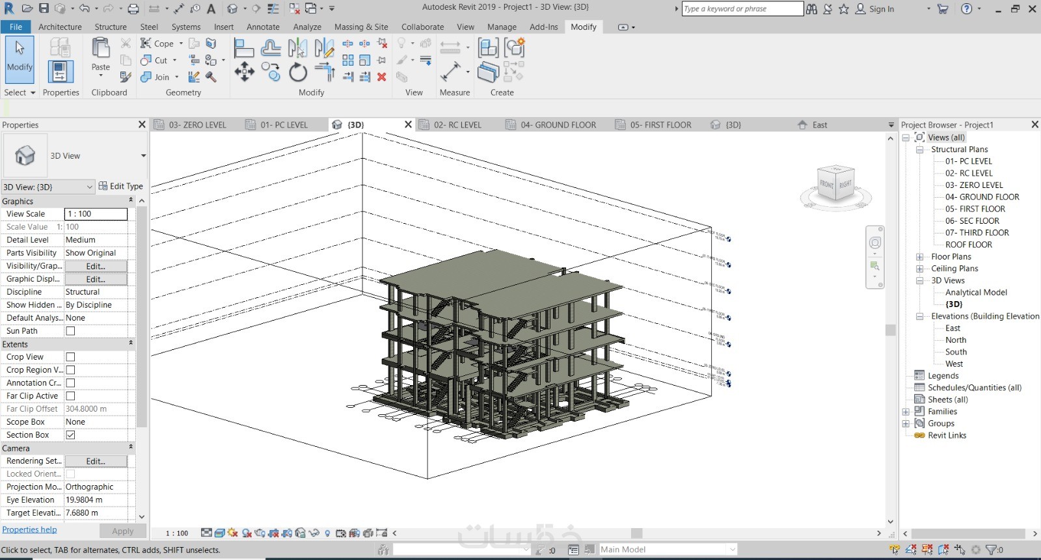Screen dimensions: 1041x560
Task: Uncheck the Section Box checkbox
Action: click(70, 435)
